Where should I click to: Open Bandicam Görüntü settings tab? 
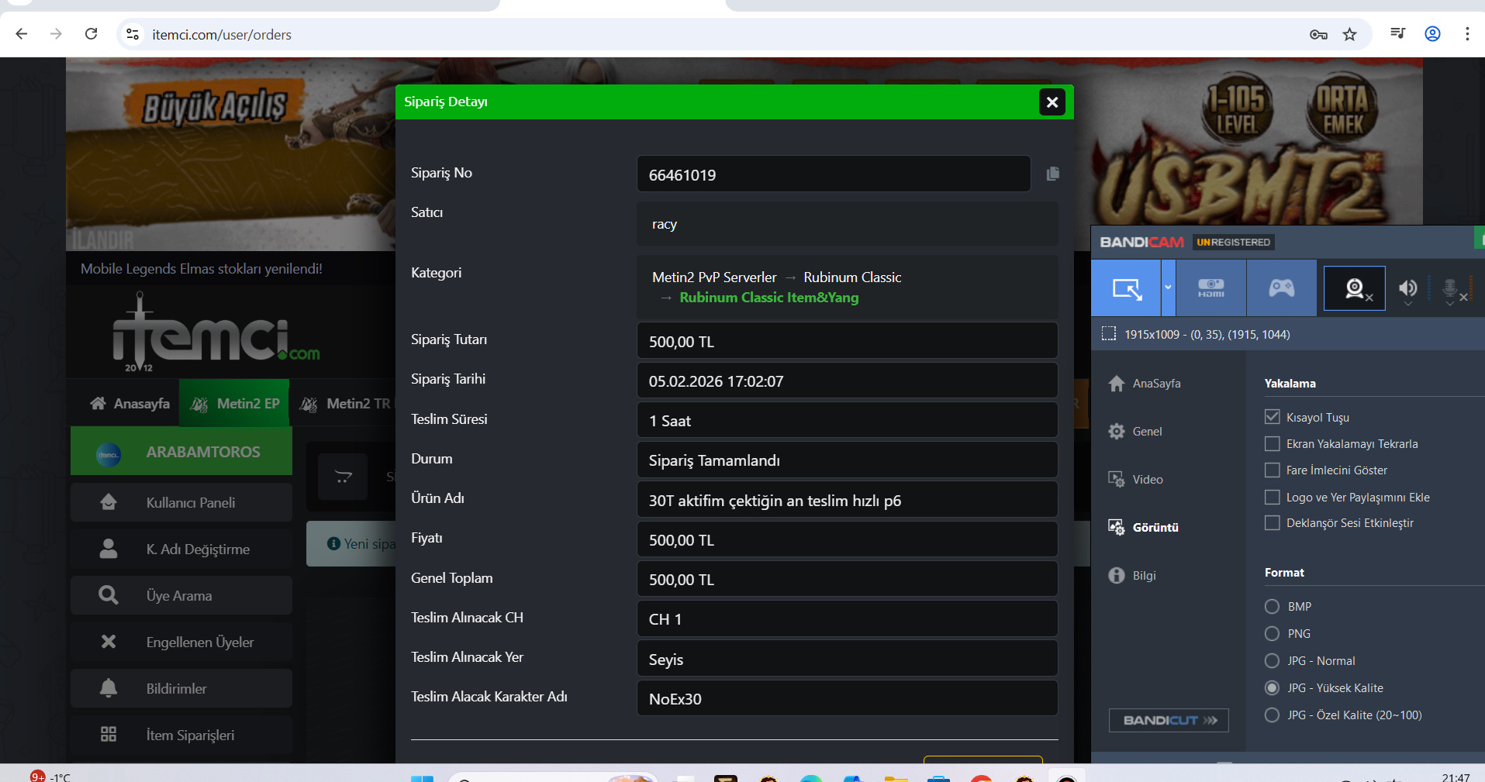(x=1144, y=528)
